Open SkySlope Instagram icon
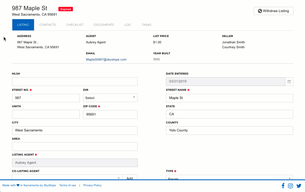This screenshot has height=192, width=305. click(290, 186)
